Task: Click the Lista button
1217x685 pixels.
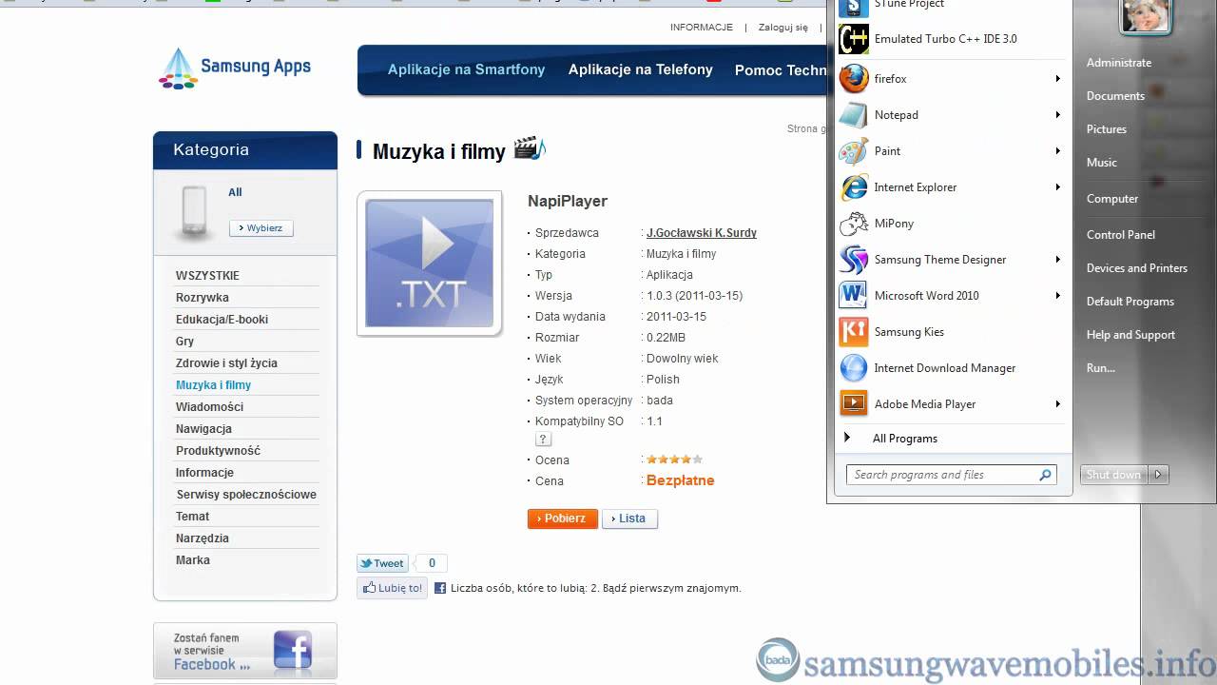Action: point(629,519)
